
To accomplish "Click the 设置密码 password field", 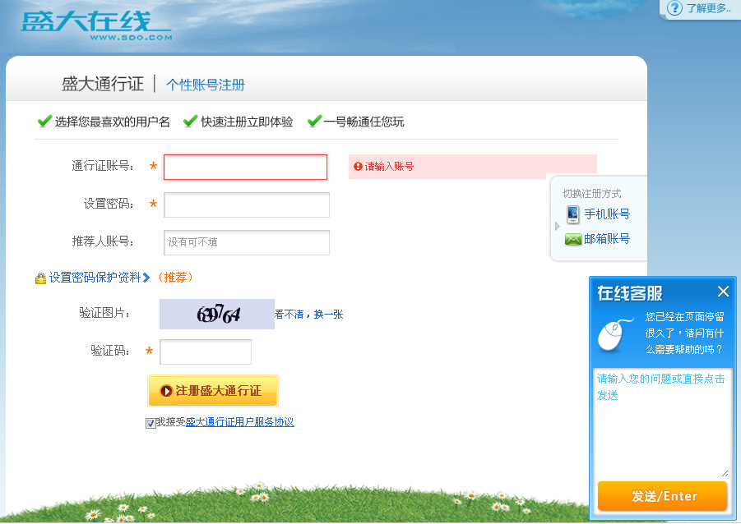I will (x=247, y=205).
